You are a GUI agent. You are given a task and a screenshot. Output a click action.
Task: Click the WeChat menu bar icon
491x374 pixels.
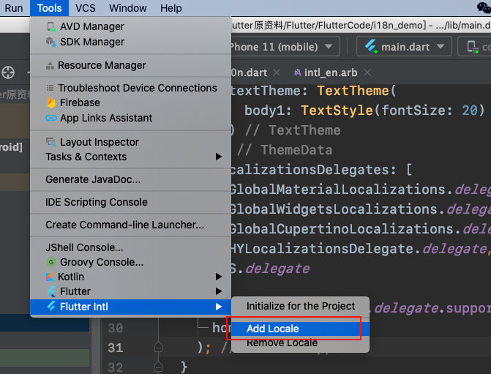[x=484, y=7]
